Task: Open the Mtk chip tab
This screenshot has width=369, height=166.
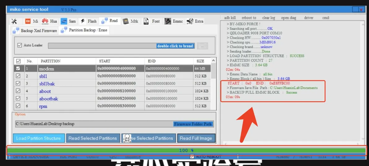Action: click(130, 21)
